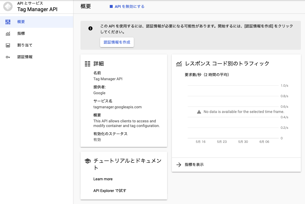The height and width of the screenshot is (204, 305).
Task: Click the API とサービス diamond logo icon
Action: tap(8, 6)
